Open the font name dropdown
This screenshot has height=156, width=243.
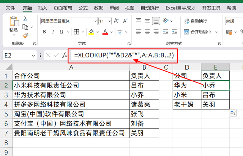click(96, 21)
